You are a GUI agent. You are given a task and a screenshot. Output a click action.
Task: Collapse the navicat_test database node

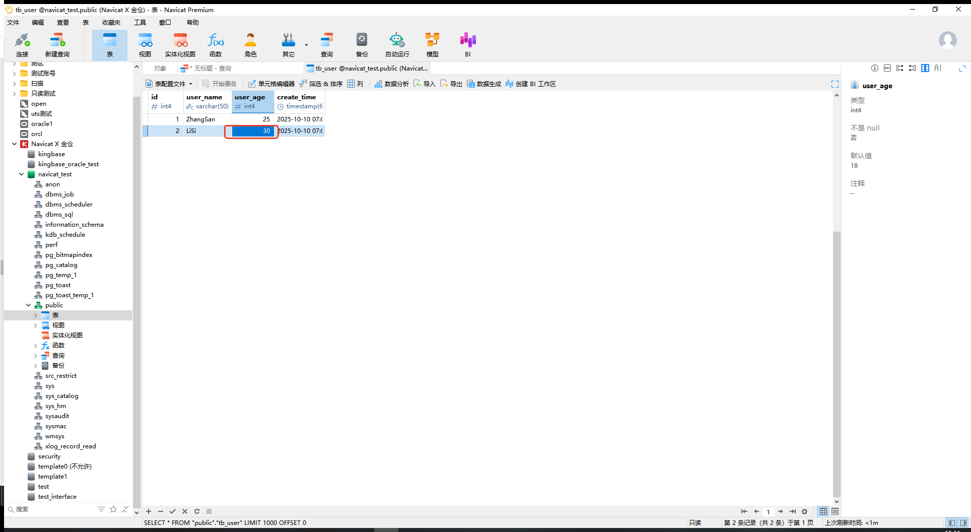[21, 174]
